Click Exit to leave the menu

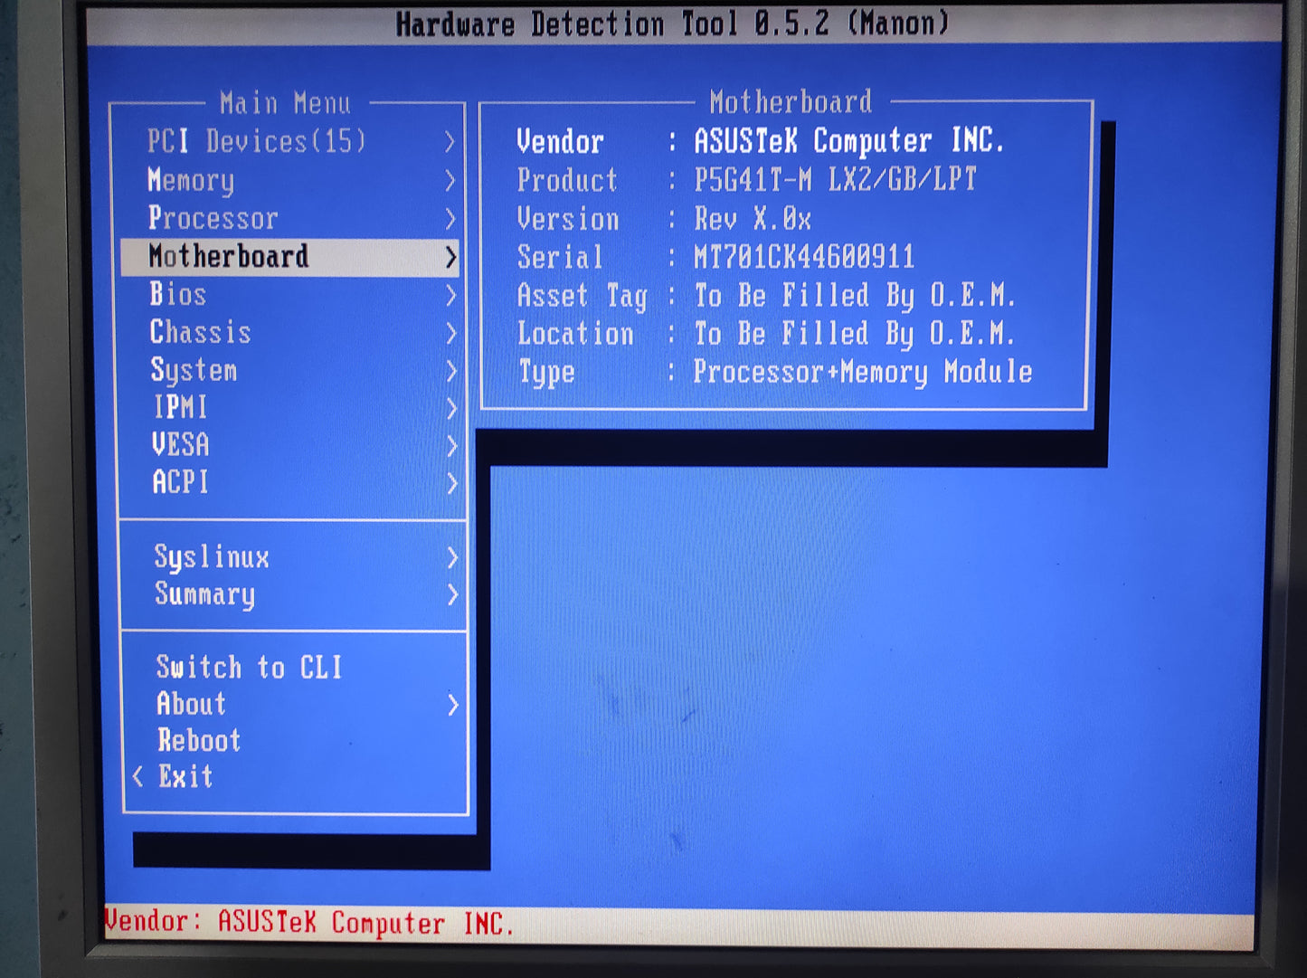tap(185, 777)
